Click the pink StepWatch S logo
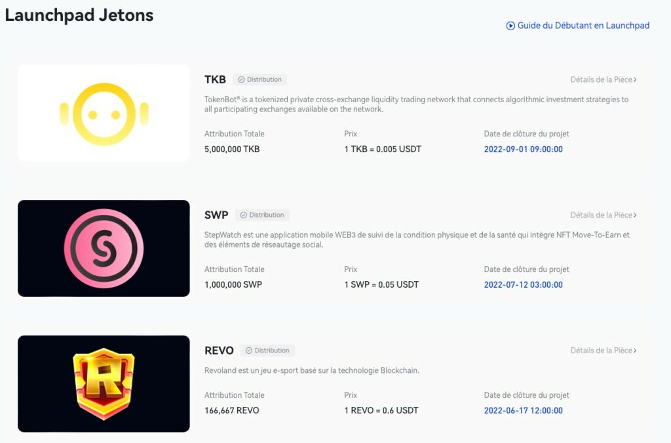The height and width of the screenshot is (443, 671). (104, 248)
